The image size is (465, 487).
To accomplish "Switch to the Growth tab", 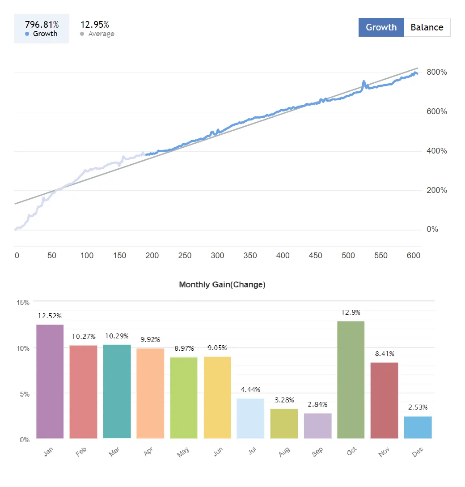I will click(x=381, y=27).
